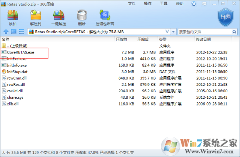This screenshot has width=240, height=157.
Task: Click the 2012-10-22 22:38 date cell
Action: (212, 52)
